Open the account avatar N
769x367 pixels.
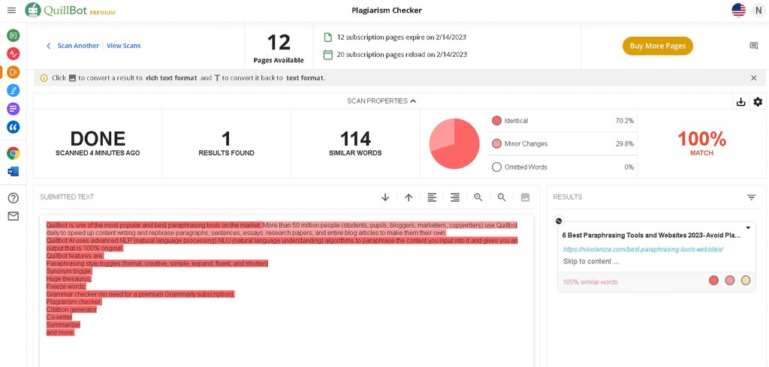(758, 11)
